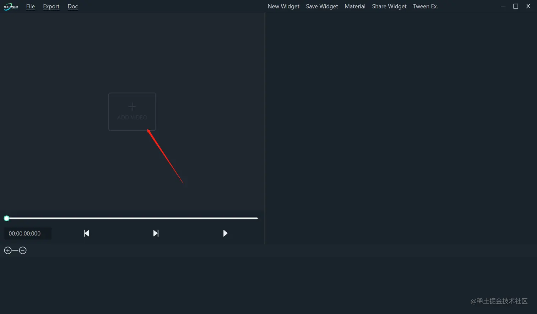Click New Widget in top bar

tap(283, 6)
